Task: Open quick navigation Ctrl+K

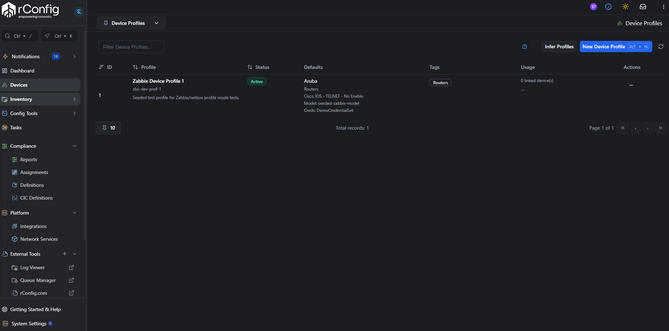Action: tap(59, 36)
